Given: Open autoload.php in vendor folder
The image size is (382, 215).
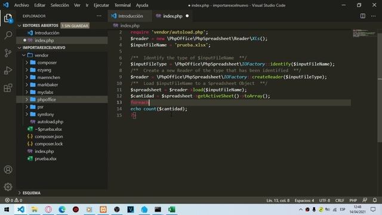Looking at the screenshot, I should [x=62, y=122].
